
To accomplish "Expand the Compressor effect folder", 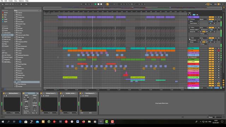I will (x=15, y=17).
